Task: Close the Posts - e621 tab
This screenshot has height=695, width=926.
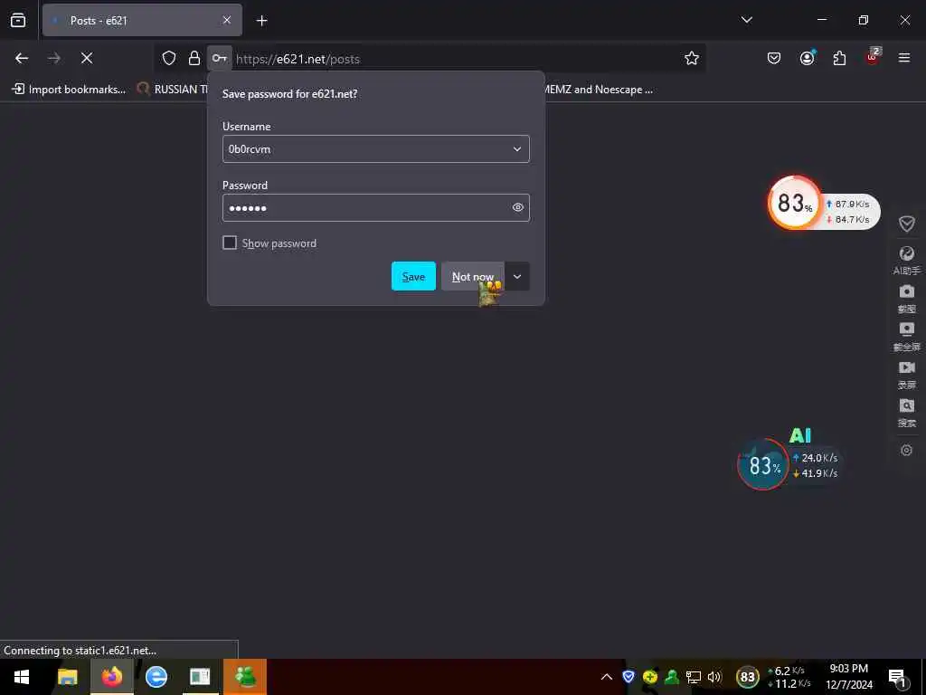Action: pyautogui.click(x=227, y=20)
